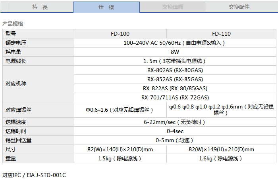Click the RX-802AS (RX-80GAS) cell
This screenshot has height=179, width=278.
(175, 70)
